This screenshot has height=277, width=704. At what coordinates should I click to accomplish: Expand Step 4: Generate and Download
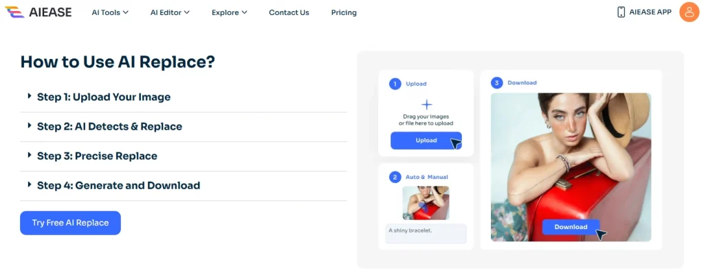118,185
